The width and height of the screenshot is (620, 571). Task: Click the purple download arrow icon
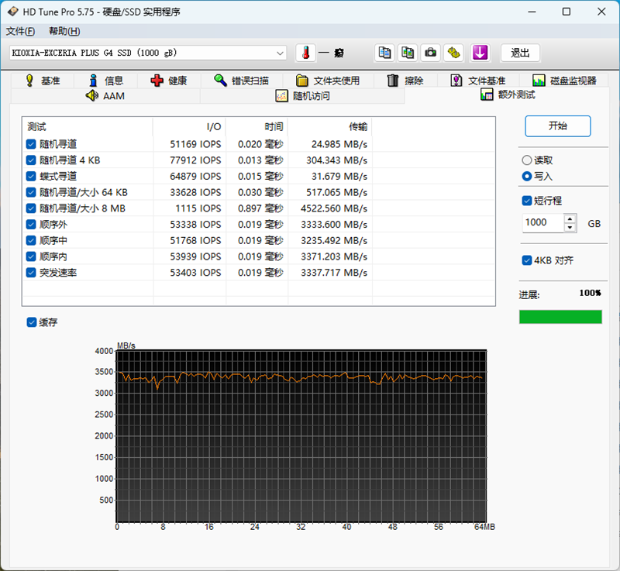coord(480,53)
